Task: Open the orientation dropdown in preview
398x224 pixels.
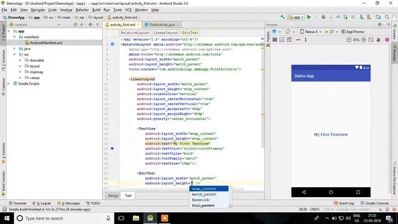Action: pyautogui.click(x=290, y=32)
